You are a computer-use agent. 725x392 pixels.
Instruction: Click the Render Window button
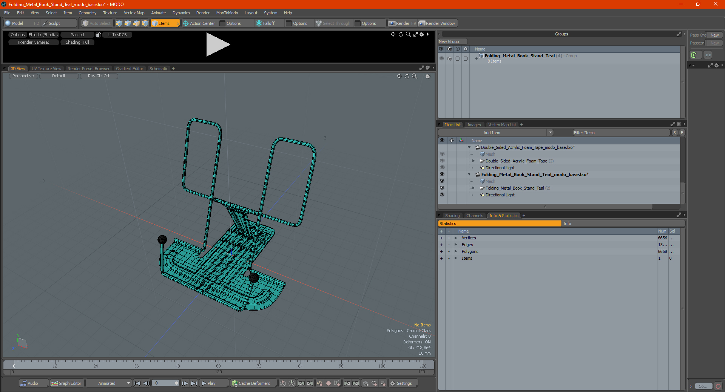click(x=437, y=23)
